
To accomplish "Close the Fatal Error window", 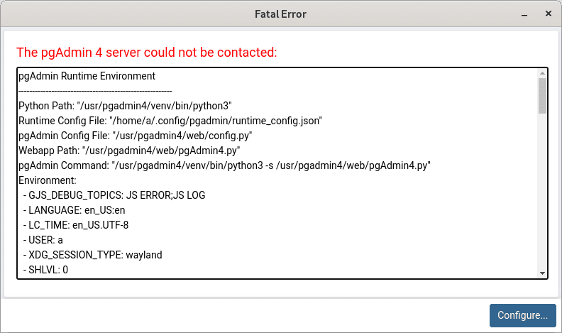I will pyautogui.click(x=549, y=13).
